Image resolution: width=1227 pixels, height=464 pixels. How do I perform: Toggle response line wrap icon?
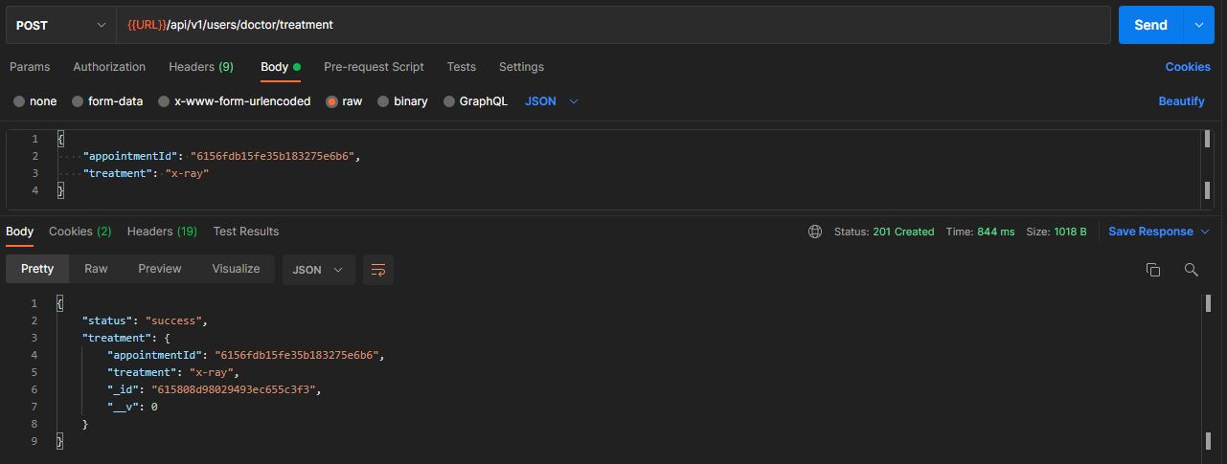point(378,270)
